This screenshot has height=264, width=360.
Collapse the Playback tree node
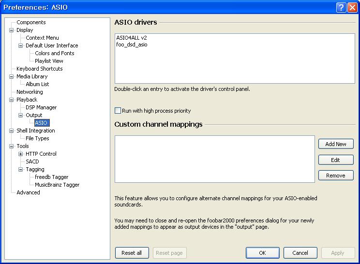12,100
